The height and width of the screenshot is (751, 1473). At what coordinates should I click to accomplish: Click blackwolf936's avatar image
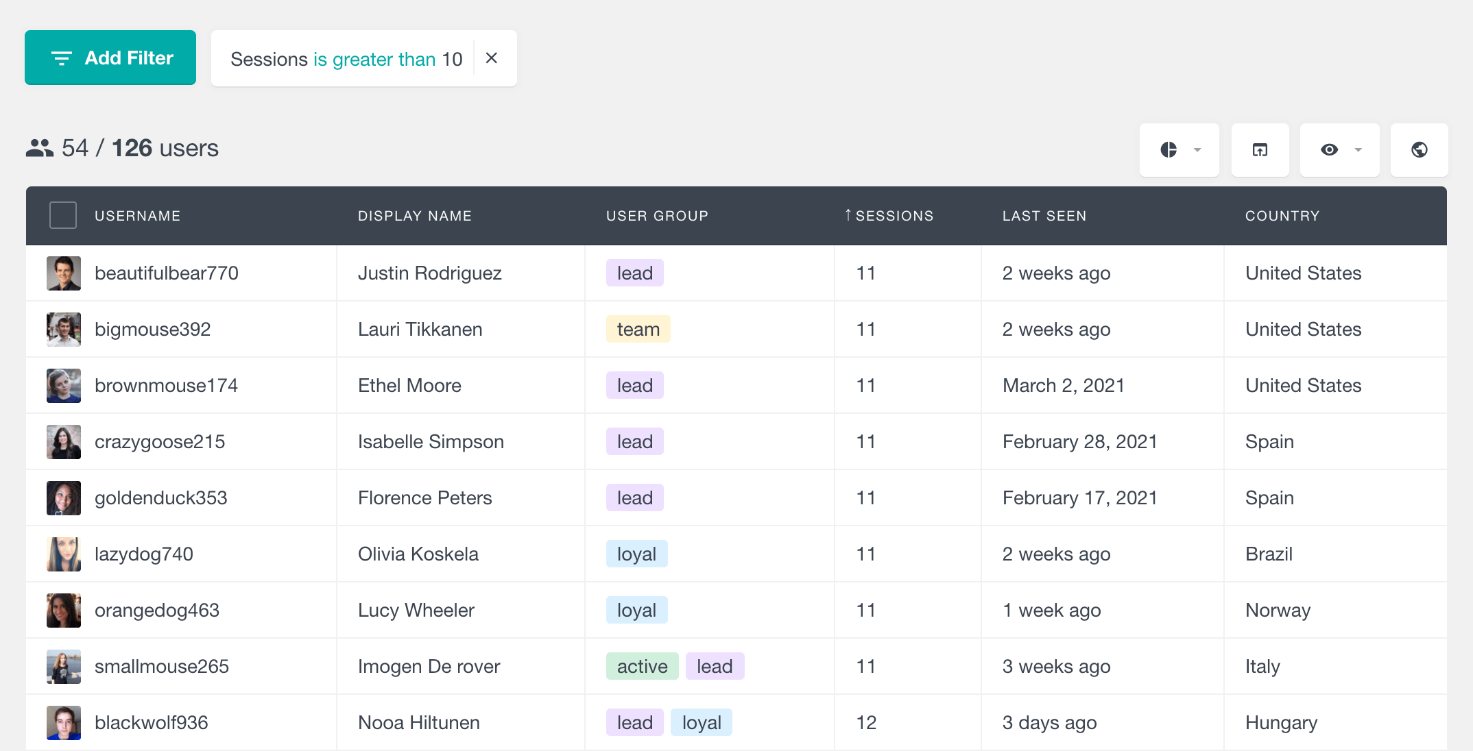[64, 723]
